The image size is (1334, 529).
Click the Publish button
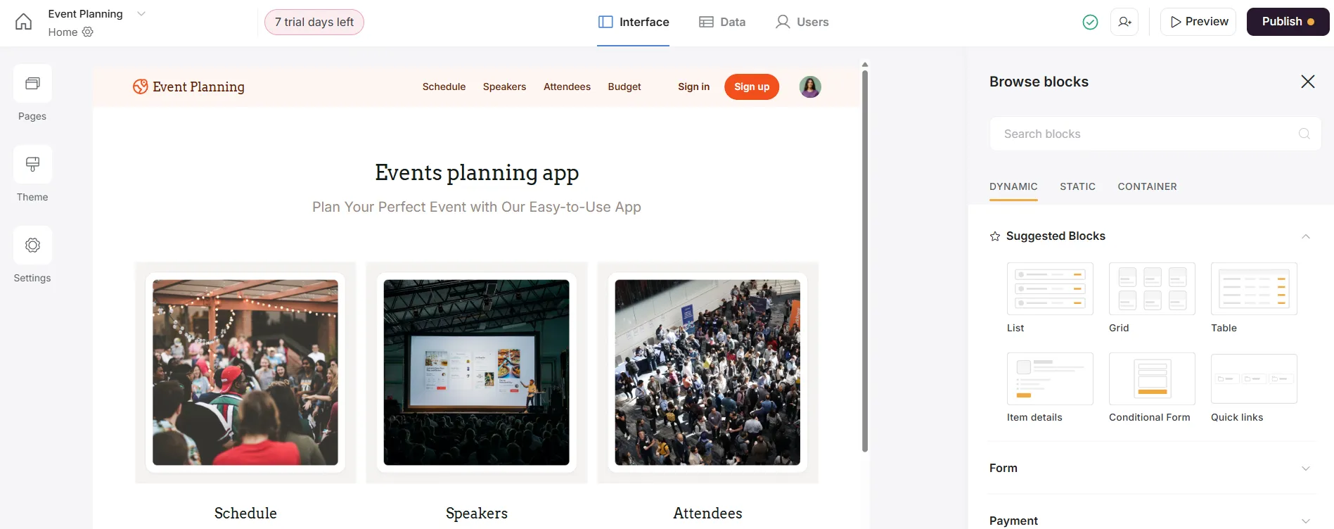pyautogui.click(x=1288, y=22)
